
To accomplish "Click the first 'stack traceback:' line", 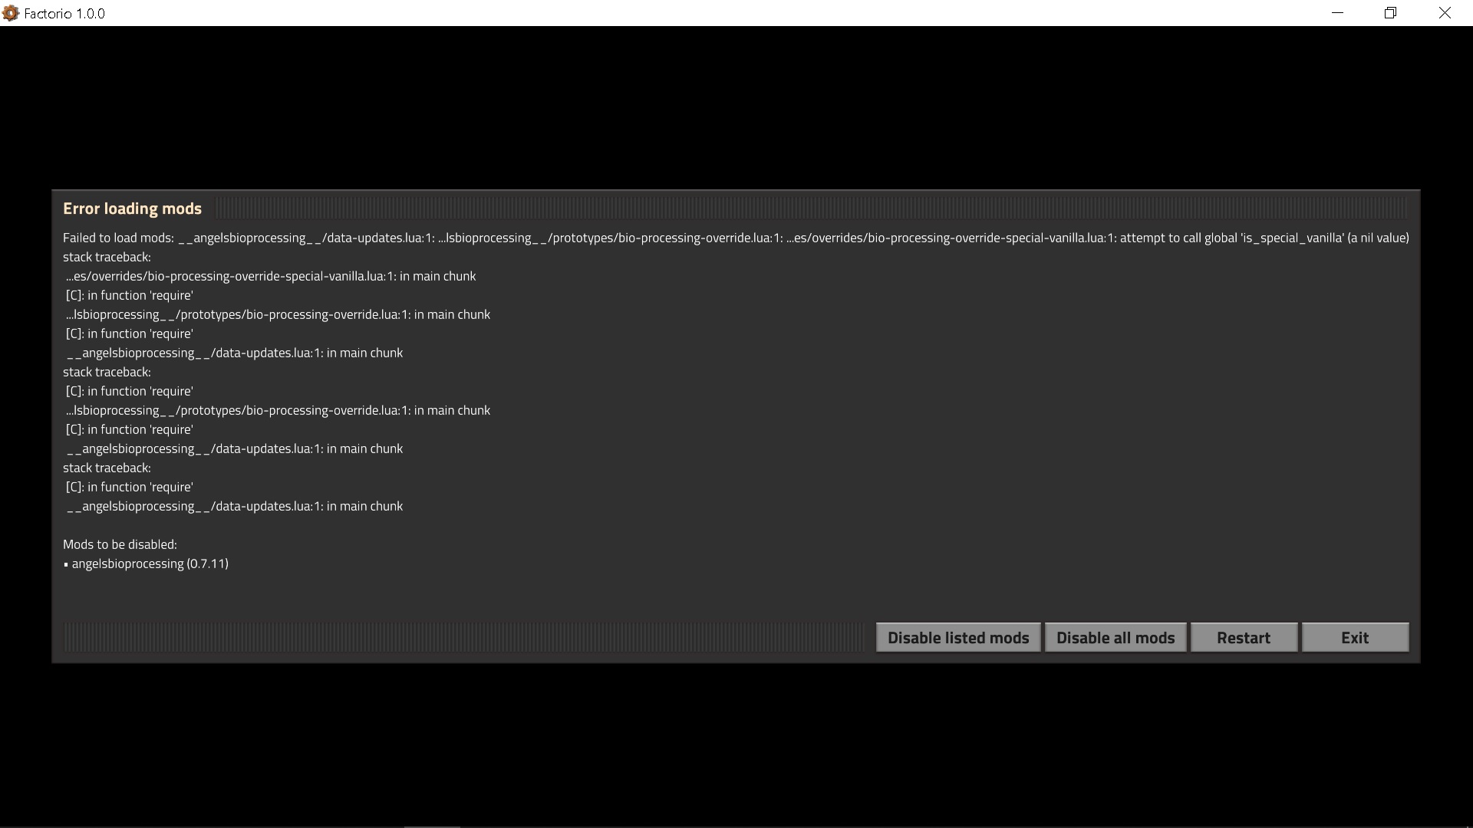I will (x=107, y=257).
